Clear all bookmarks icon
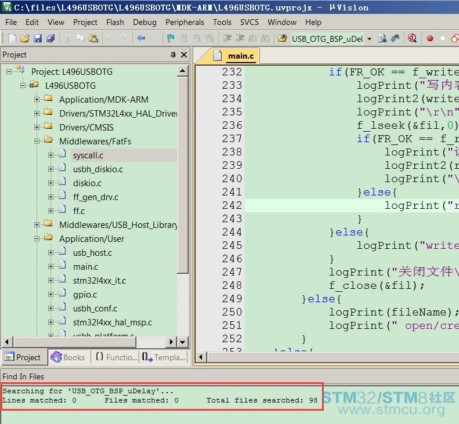Viewport: 459px width, 424px height. coord(209,38)
